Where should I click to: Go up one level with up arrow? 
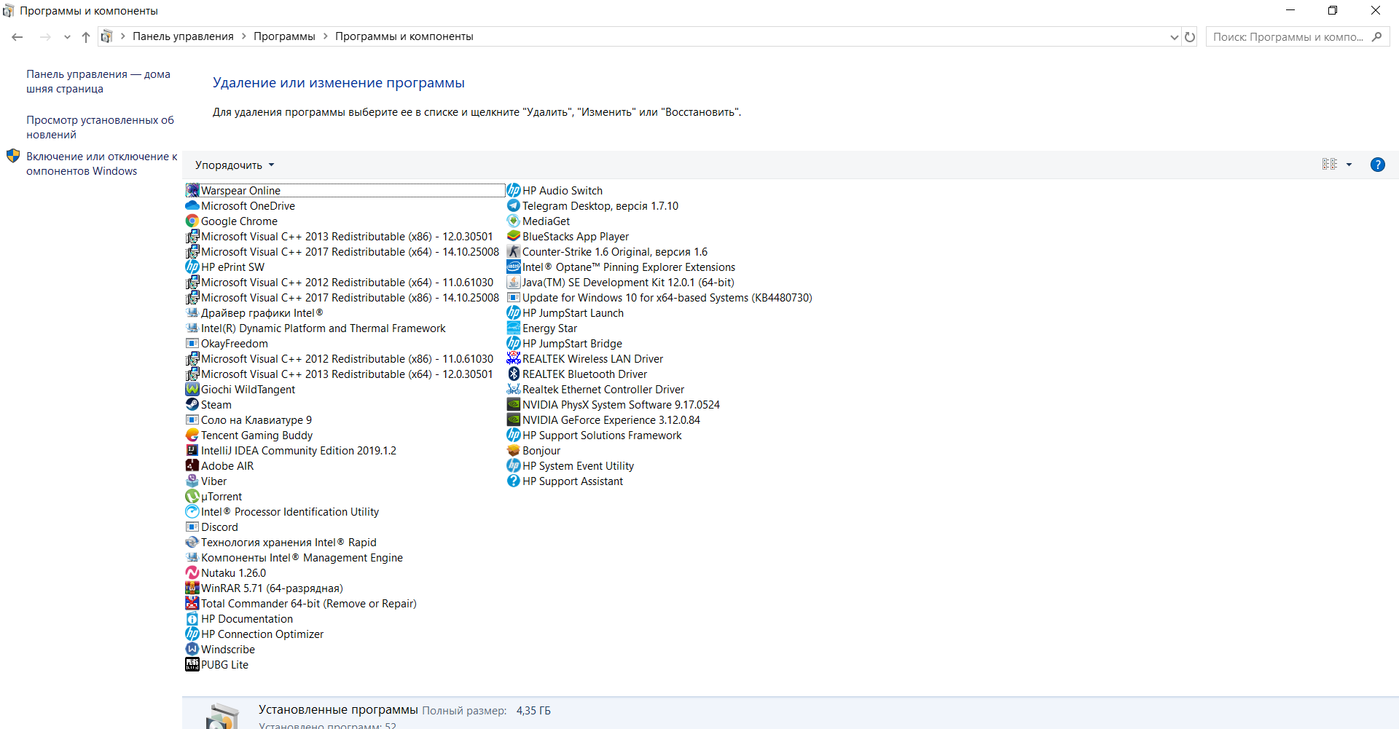click(x=86, y=37)
